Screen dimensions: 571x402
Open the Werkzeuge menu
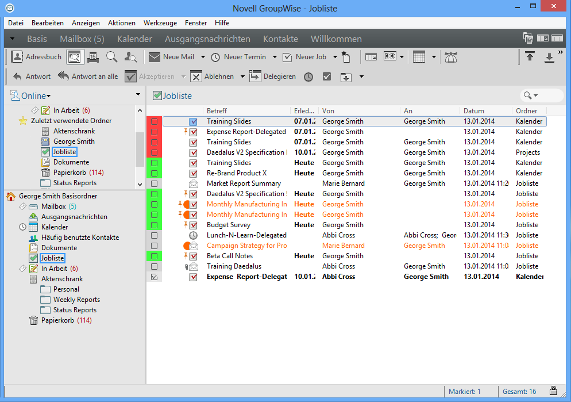[x=160, y=23]
